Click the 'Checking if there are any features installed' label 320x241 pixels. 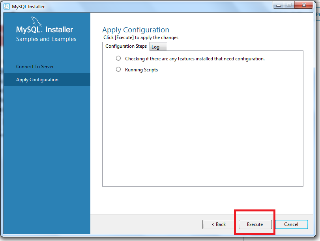tap(195, 59)
